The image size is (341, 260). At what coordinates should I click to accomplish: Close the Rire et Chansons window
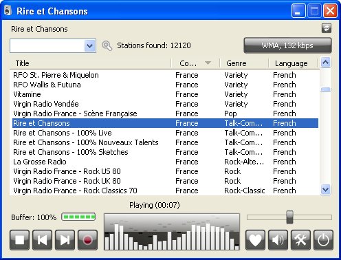tap(330, 10)
